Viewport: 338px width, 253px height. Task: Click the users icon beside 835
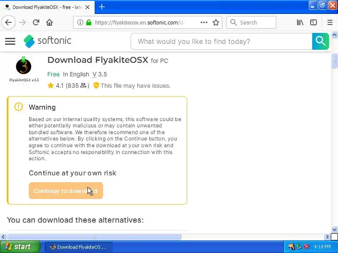[x=83, y=86]
